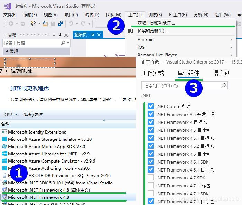The height and width of the screenshot is (205, 242).
Task: Click the save toolbar icon
Action: tap(53, 23)
